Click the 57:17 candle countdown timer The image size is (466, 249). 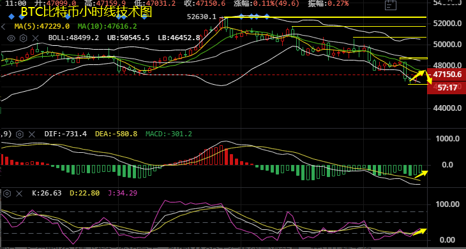pos(447,87)
